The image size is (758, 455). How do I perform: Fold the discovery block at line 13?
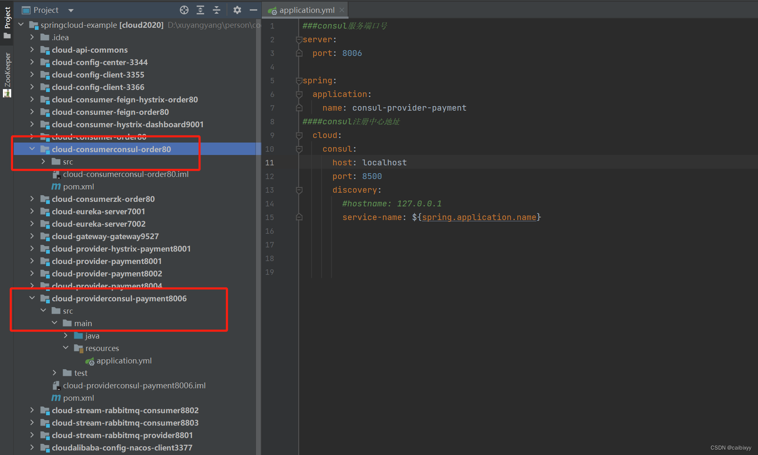coord(299,190)
